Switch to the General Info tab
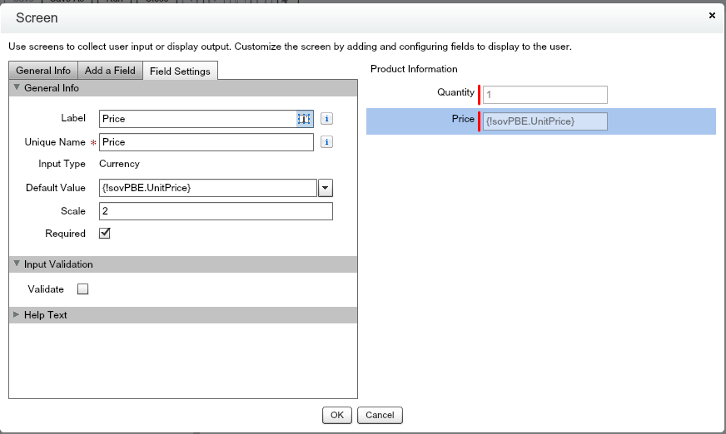Screen dimensions: 726x434 [x=43, y=71]
